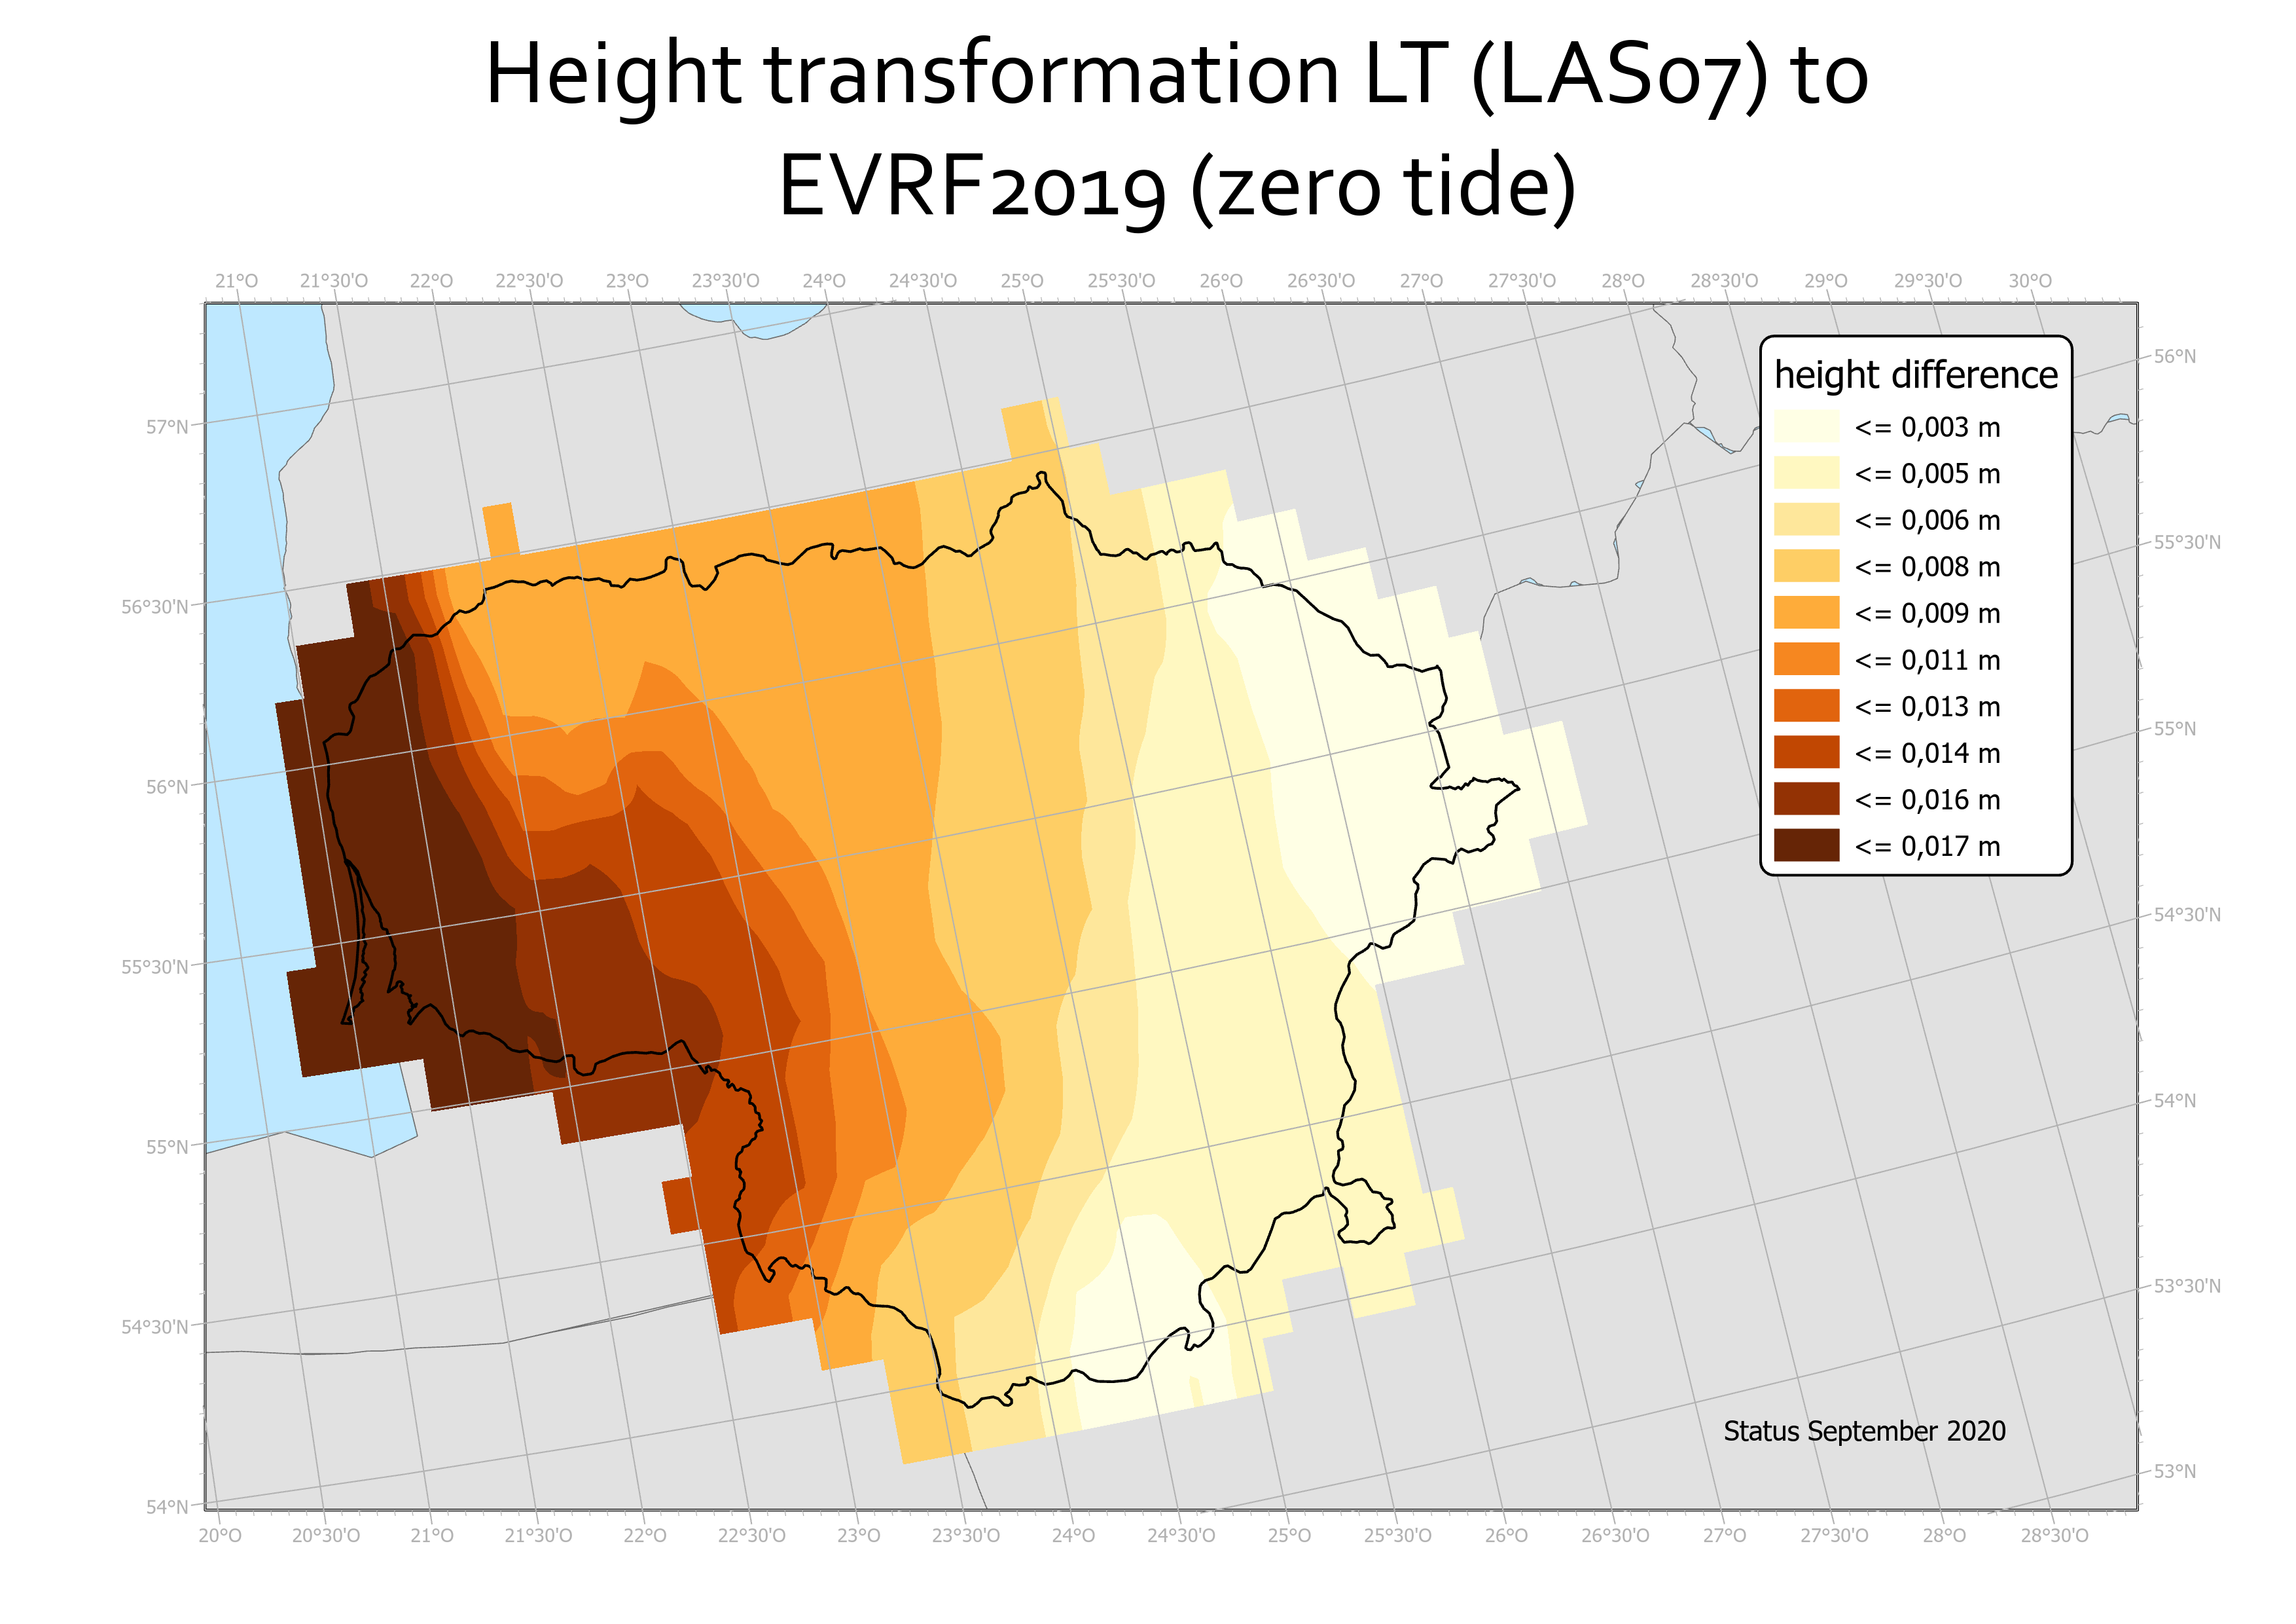
Task: Click the '<= 0,009 m' legend label
Action: [1927, 614]
